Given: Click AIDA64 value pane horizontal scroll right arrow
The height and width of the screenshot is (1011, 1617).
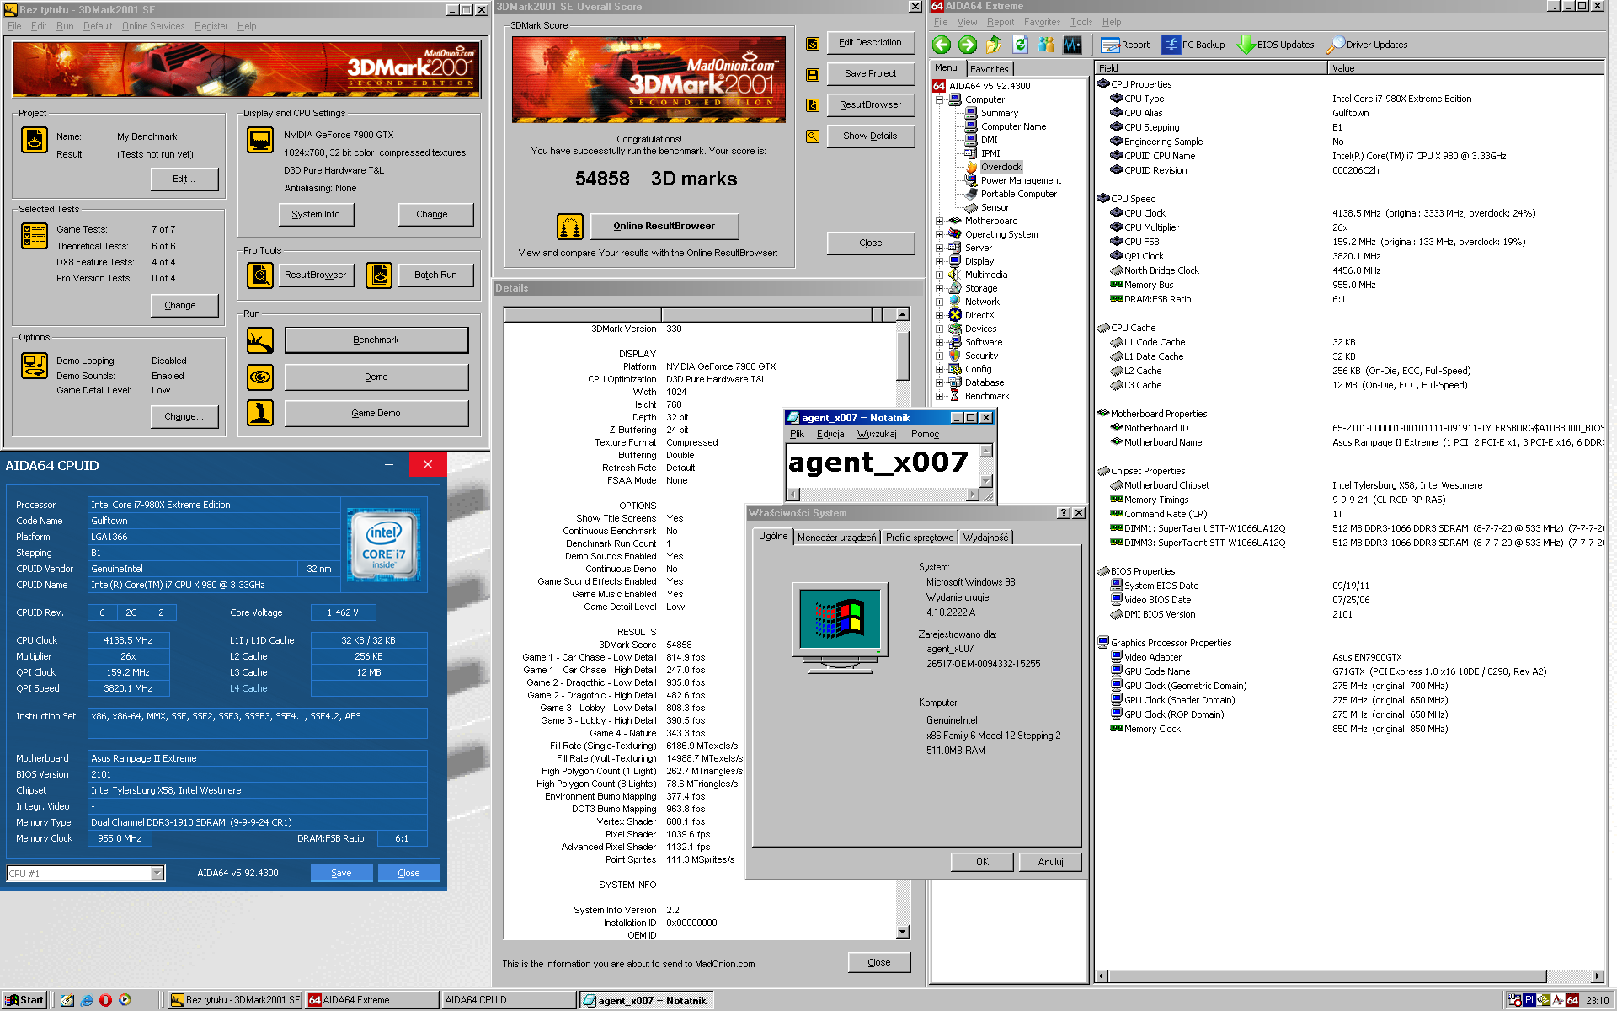Looking at the screenshot, I should [x=1598, y=976].
